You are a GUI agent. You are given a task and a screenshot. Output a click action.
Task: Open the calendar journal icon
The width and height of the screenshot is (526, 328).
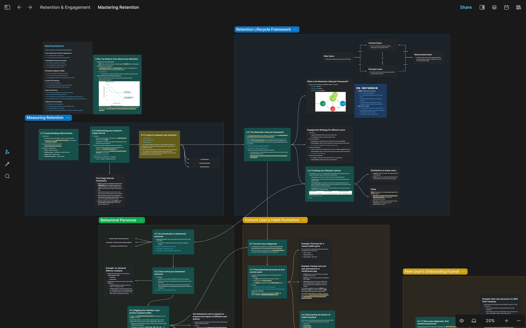click(x=506, y=7)
